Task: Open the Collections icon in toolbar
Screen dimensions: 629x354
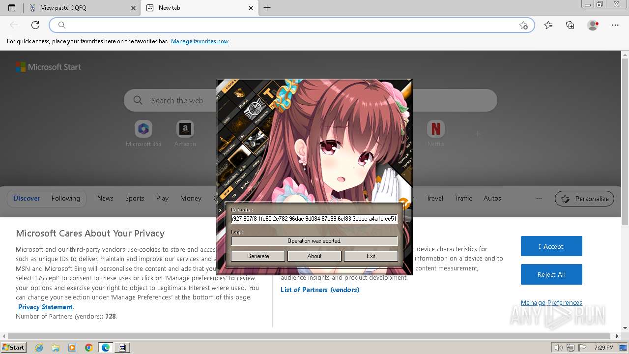Action: pyautogui.click(x=570, y=25)
